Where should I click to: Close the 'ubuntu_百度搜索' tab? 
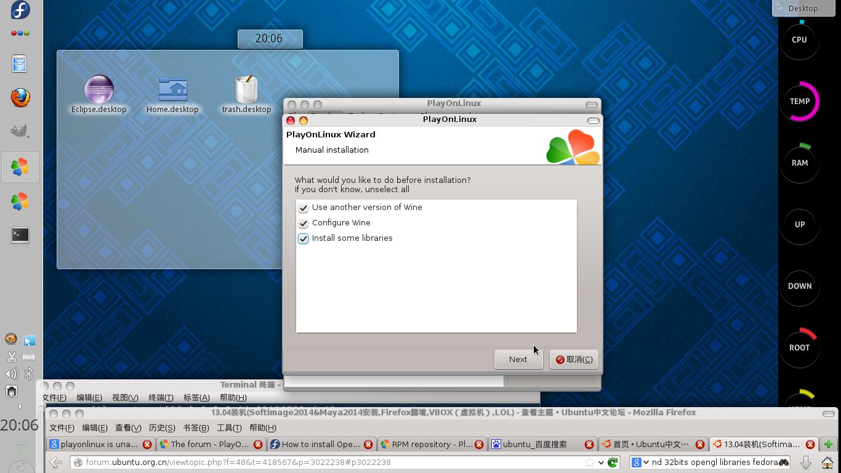coord(589,444)
